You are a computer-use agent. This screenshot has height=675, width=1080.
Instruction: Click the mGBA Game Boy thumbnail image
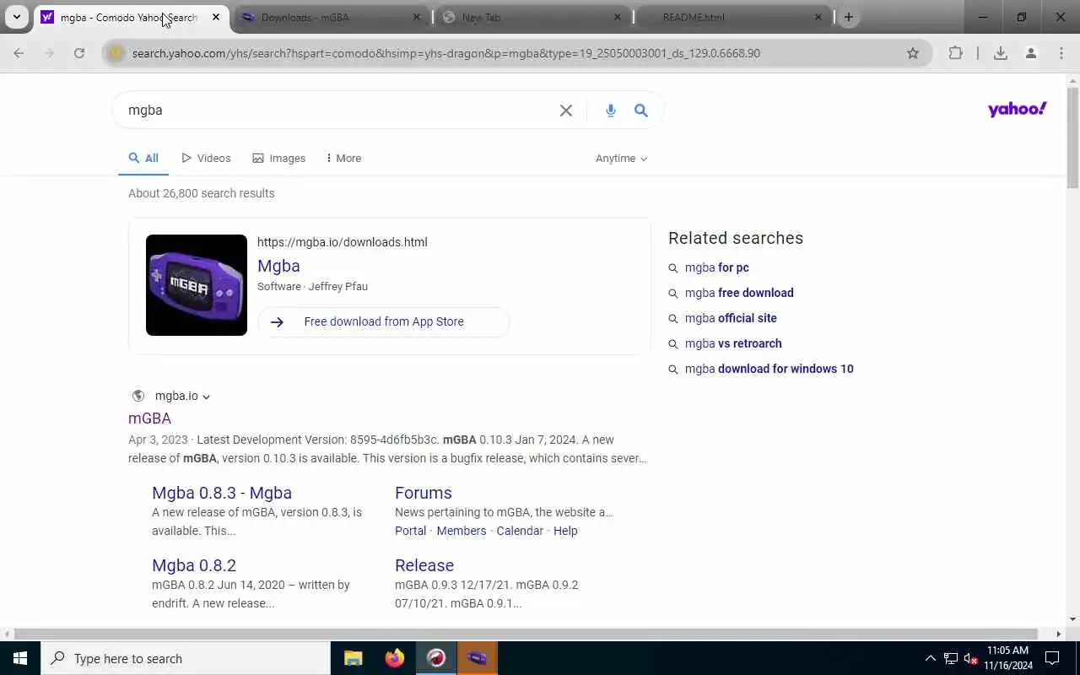[197, 285]
